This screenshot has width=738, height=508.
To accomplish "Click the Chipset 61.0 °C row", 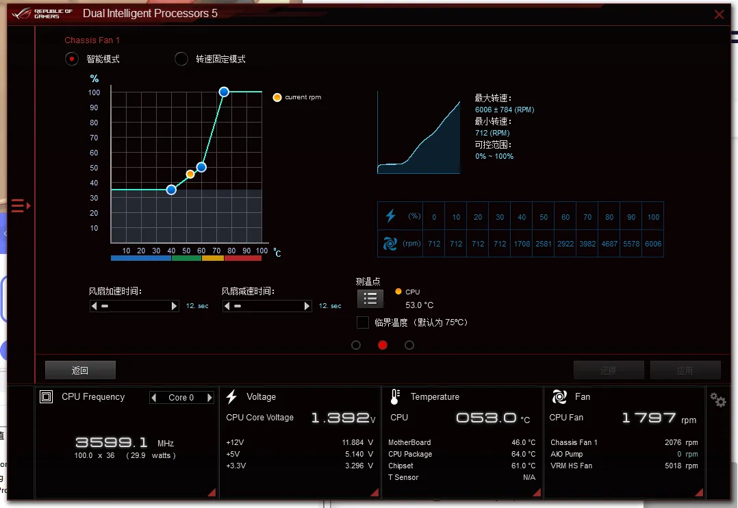I will pyautogui.click(x=461, y=466).
